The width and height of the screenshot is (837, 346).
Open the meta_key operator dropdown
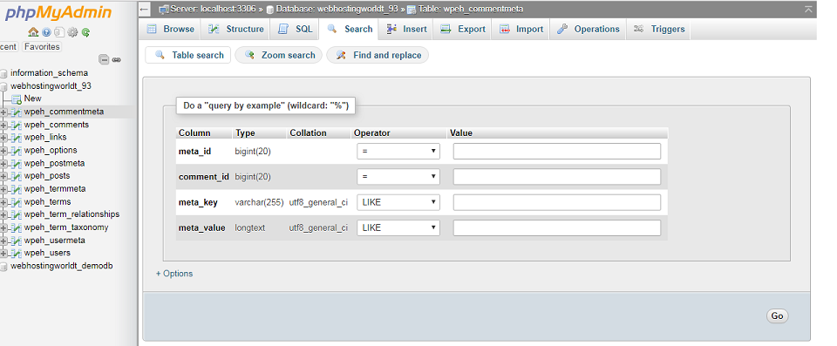pyautogui.click(x=398, y=202)
